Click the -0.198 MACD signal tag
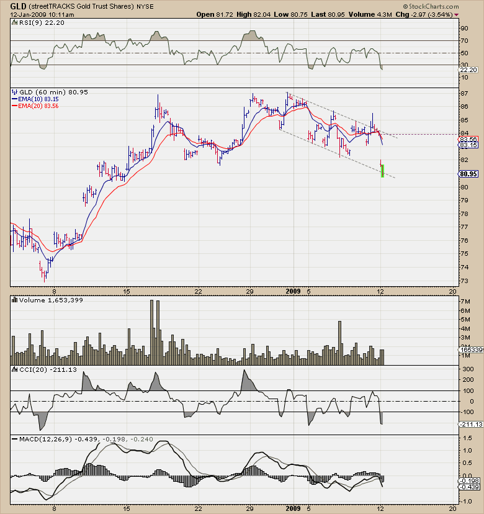 pos(470,481)
